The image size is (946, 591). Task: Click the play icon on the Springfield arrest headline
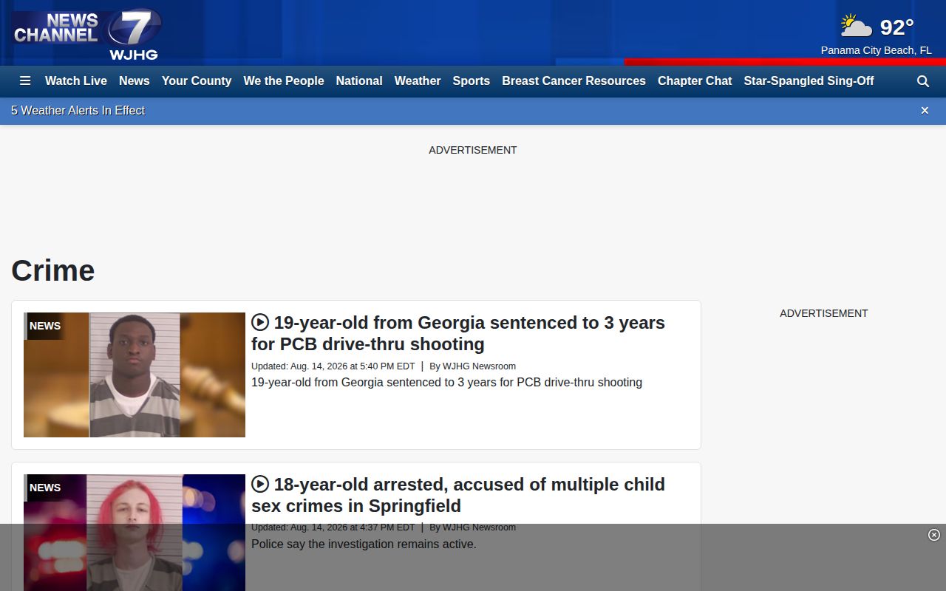[260, 485]
